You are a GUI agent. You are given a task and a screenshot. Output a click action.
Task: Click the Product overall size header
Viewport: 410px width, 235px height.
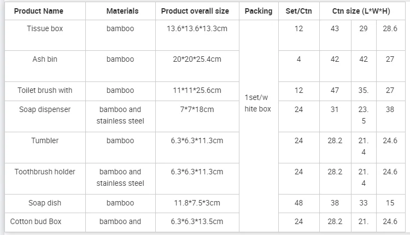pos(195,11)
